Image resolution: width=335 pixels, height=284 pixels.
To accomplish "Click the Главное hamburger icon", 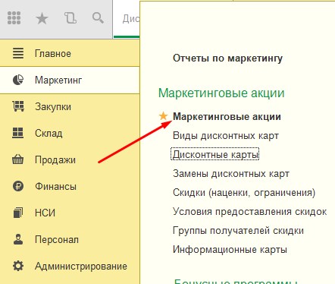I will point(18,53).
